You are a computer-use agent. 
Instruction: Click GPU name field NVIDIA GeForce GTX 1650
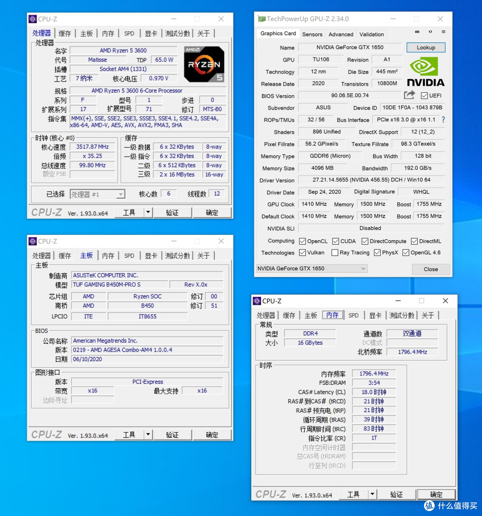tap(350, 47)
